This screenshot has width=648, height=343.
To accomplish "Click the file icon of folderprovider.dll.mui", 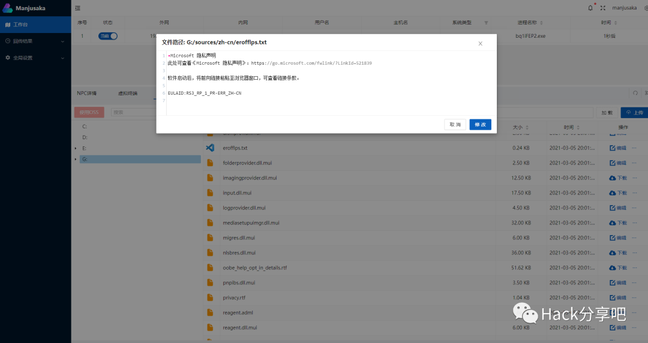I will tap(210, 163).
